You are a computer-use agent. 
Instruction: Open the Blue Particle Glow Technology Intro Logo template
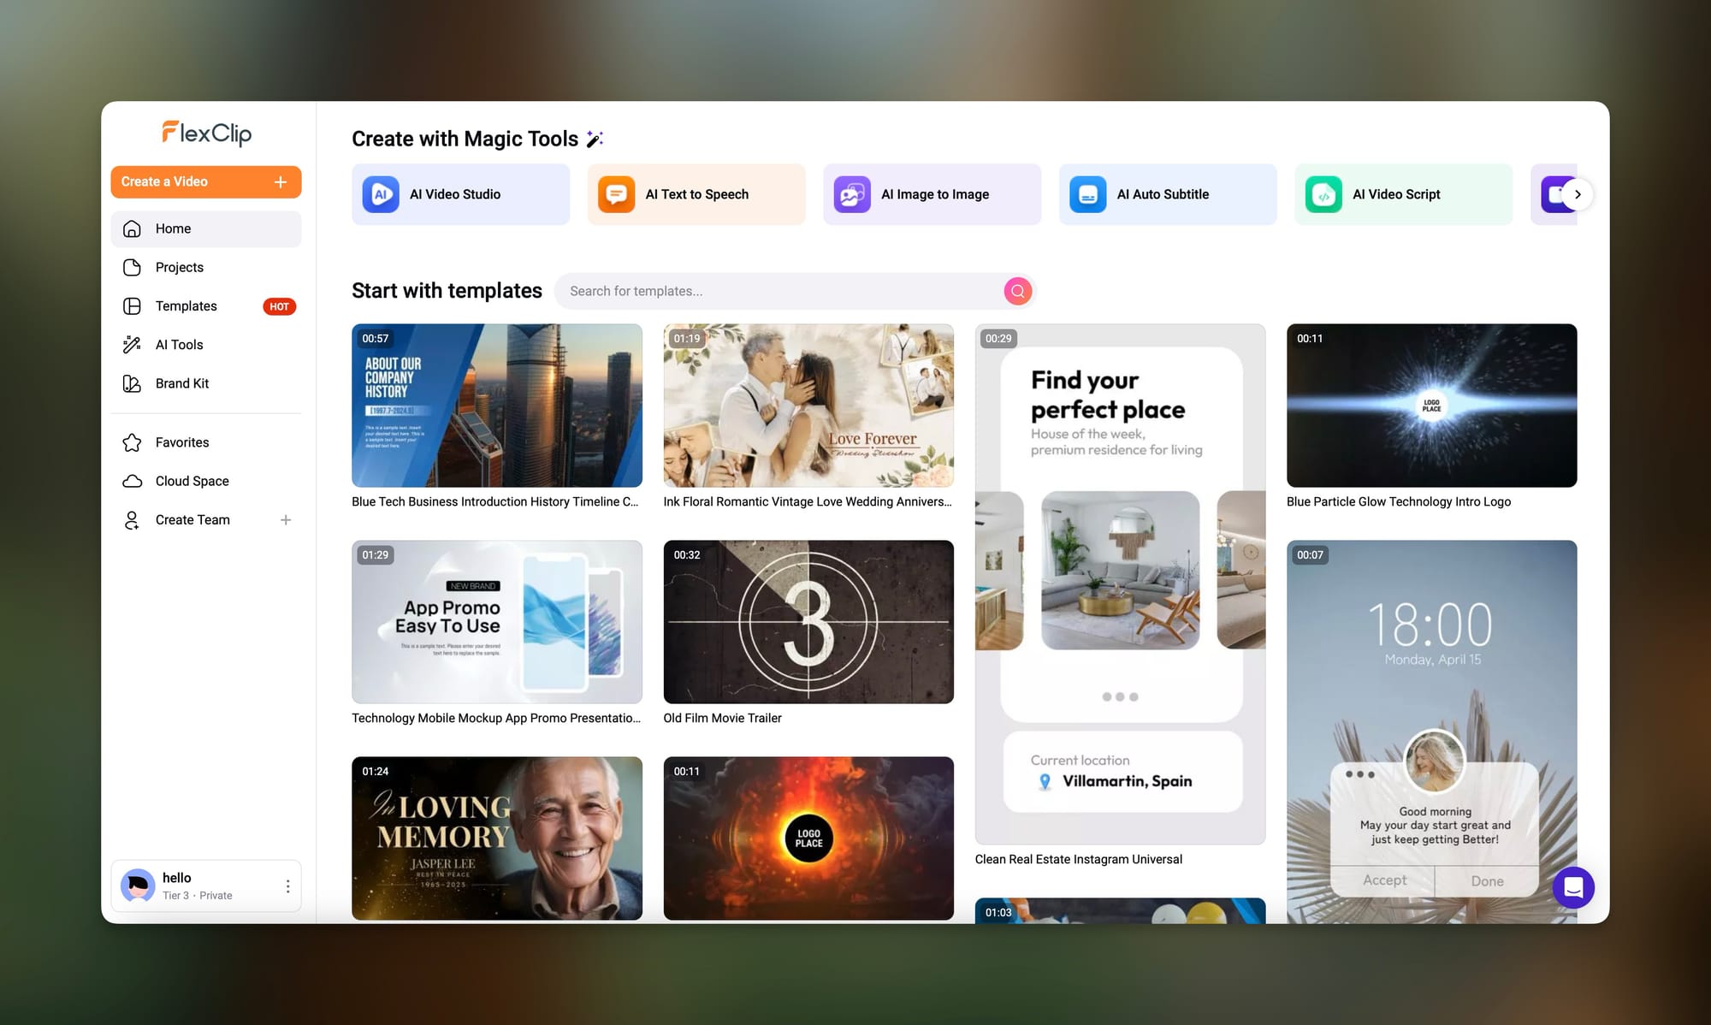point(1431,406)
